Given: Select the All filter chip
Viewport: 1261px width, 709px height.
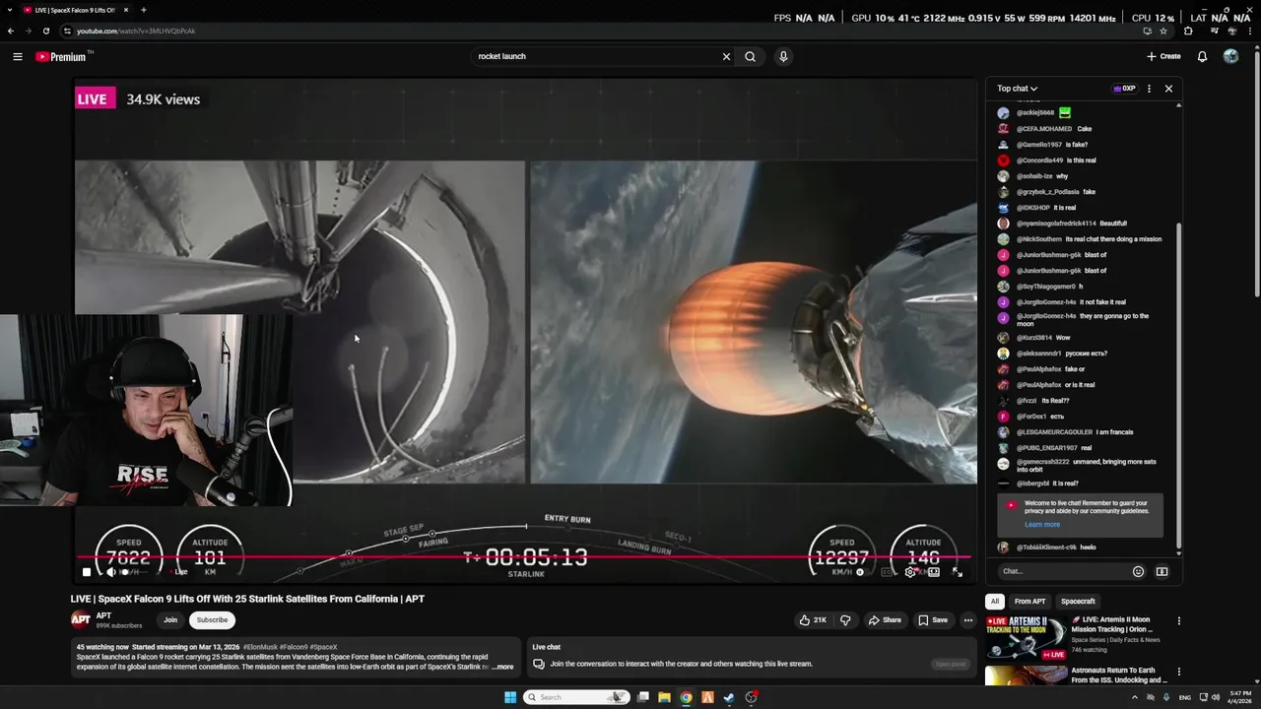Looking at the screenshot, I should (x=995, y=602).
